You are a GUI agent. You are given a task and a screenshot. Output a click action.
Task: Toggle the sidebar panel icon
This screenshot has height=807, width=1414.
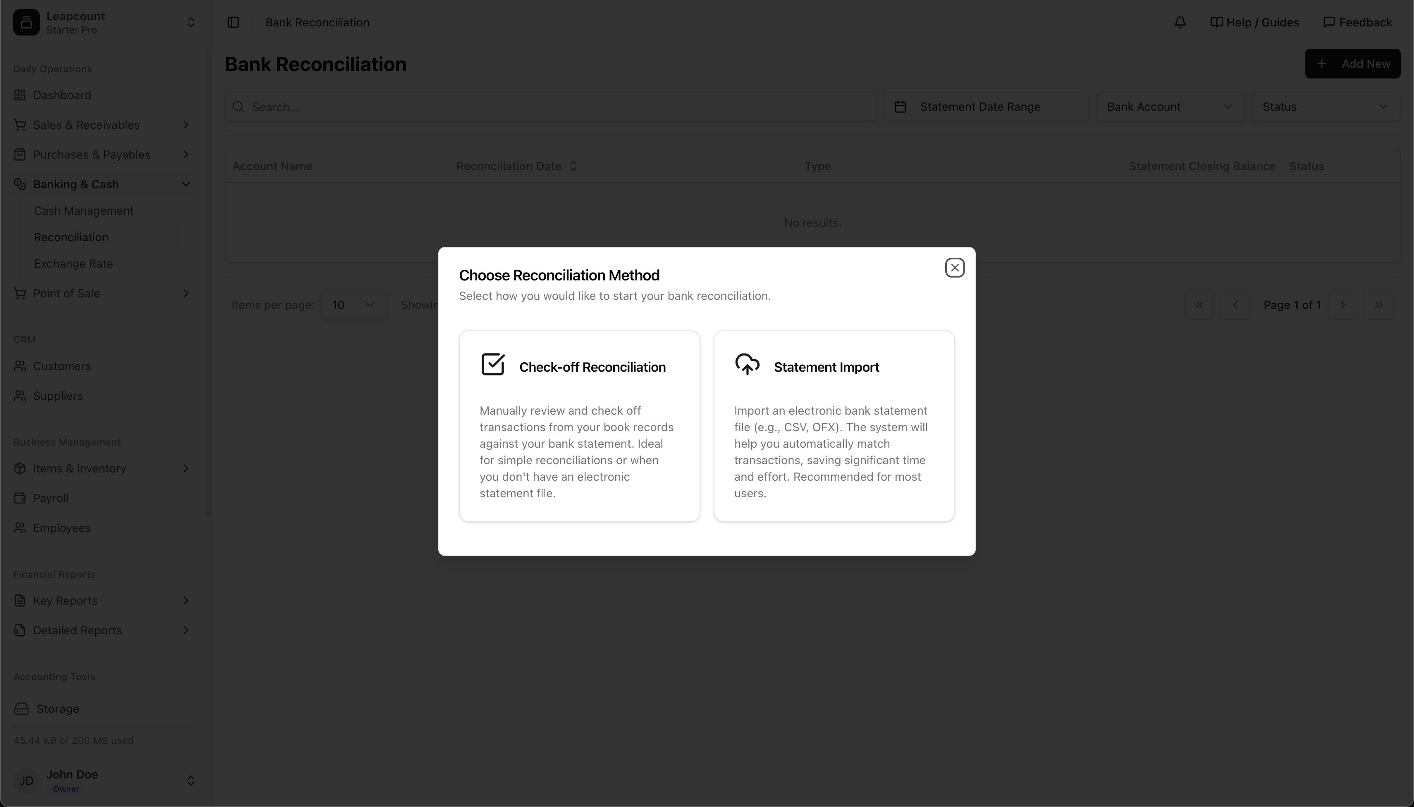point(233,22)
